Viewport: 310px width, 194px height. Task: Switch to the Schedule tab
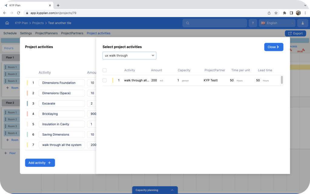point(10,33)
